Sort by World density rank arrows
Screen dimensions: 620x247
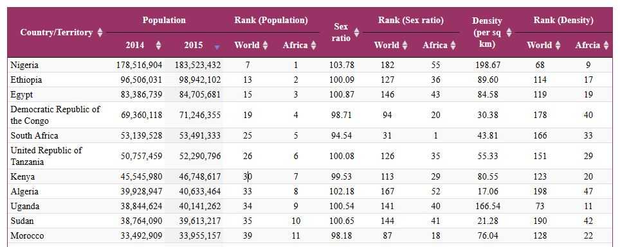point(558,45)
